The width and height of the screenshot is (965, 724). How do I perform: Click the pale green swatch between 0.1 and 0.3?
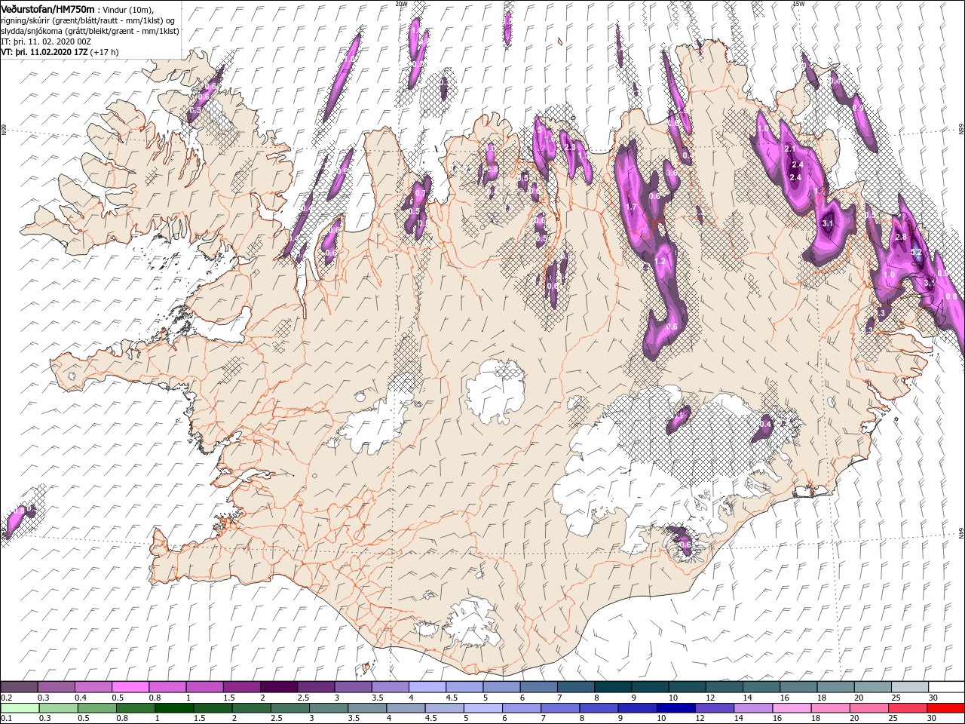[20, 708]
